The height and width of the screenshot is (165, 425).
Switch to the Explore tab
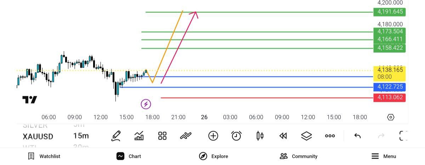pyautogui.click(x=214, y=156)
